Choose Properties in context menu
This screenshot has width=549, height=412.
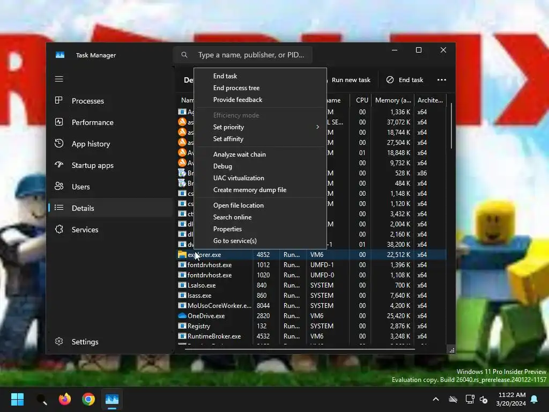260,229
